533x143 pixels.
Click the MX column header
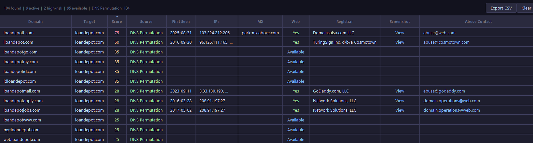(x=260, y=21)
